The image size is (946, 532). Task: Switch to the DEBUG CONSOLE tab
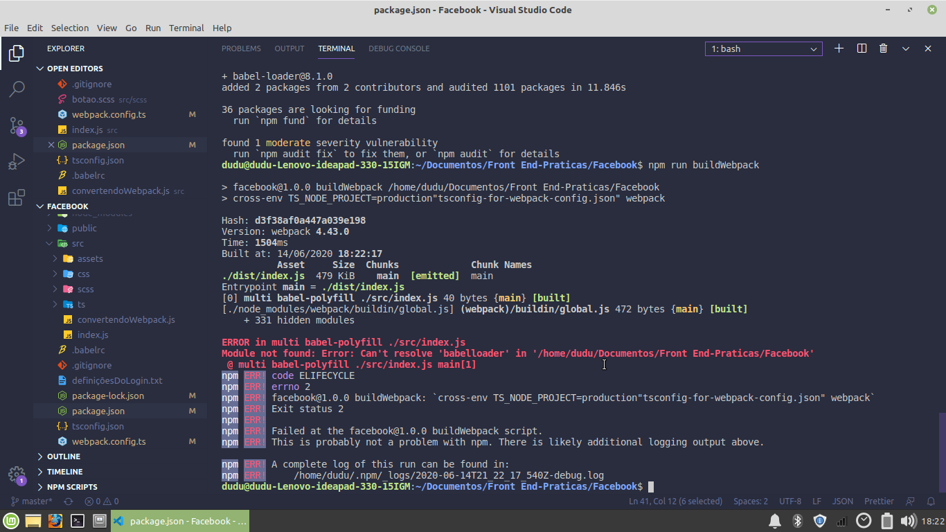click(x=399, y=48)
